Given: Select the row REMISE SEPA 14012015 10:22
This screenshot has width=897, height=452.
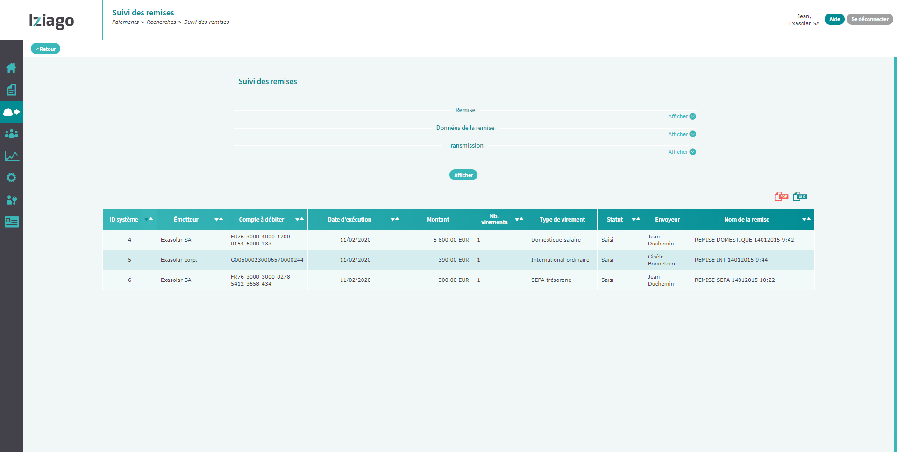Looking at the screenshot, I should tap(458, 280).
